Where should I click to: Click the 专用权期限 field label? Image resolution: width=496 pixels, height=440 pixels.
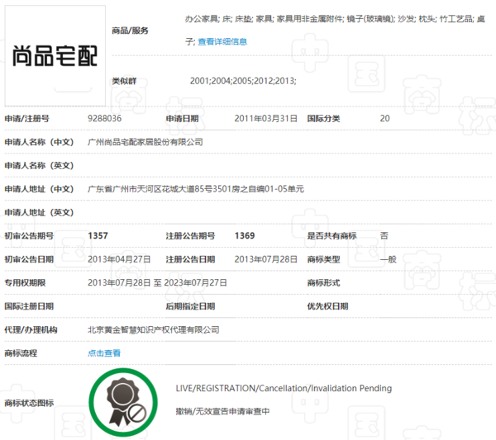tap(25, 282)
